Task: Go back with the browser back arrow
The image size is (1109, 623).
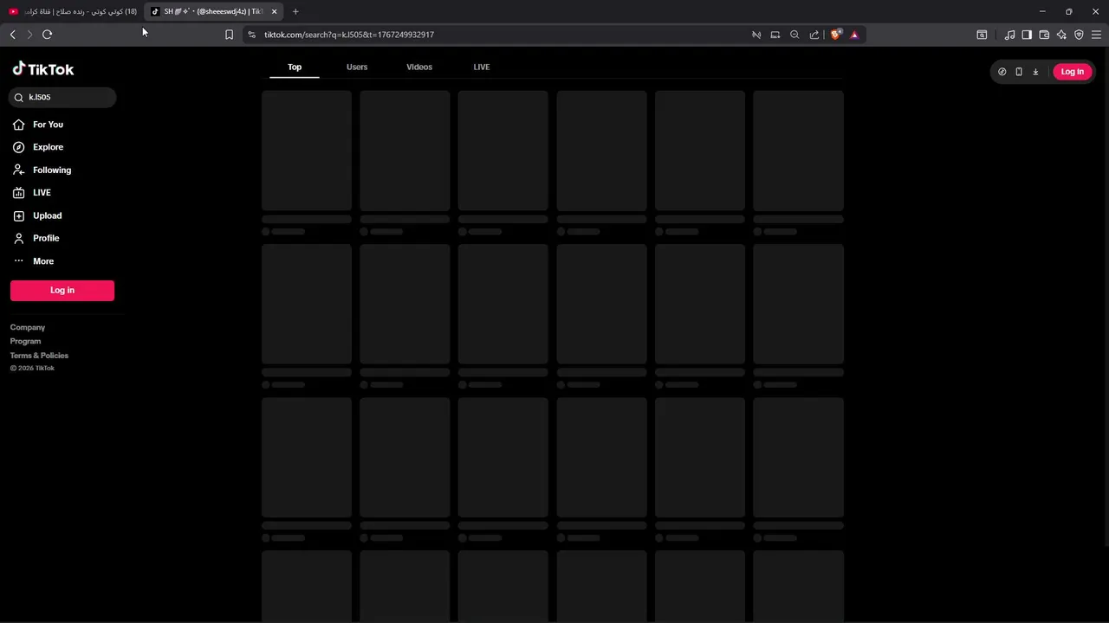Action: (x=13, y=35)
